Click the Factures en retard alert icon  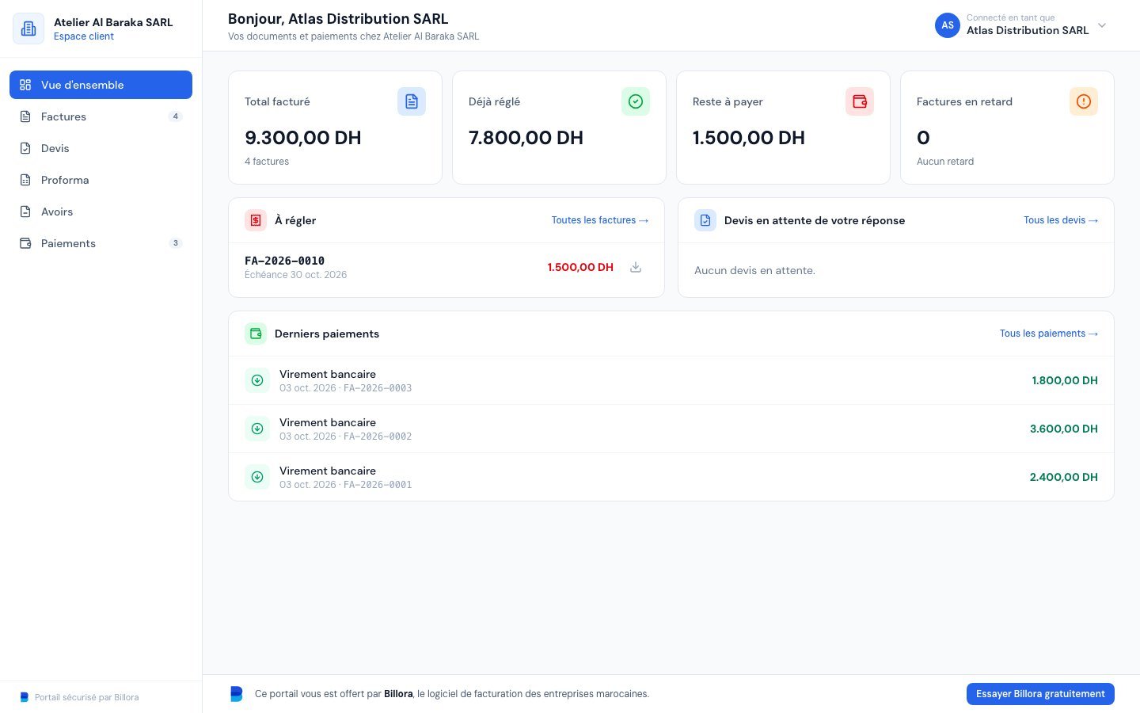point(1084,101)
